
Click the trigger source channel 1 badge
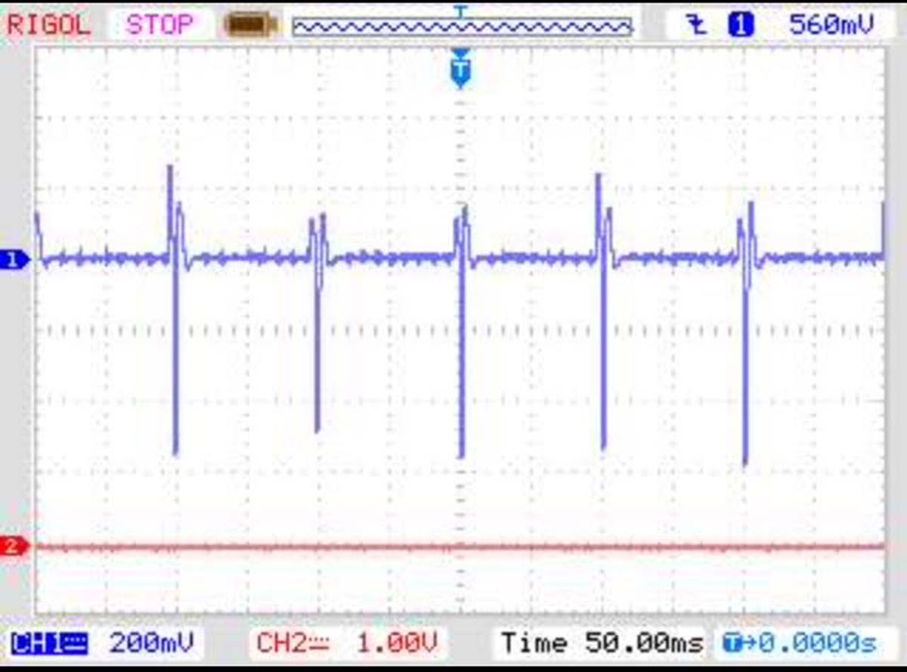(x=740, y=26)
